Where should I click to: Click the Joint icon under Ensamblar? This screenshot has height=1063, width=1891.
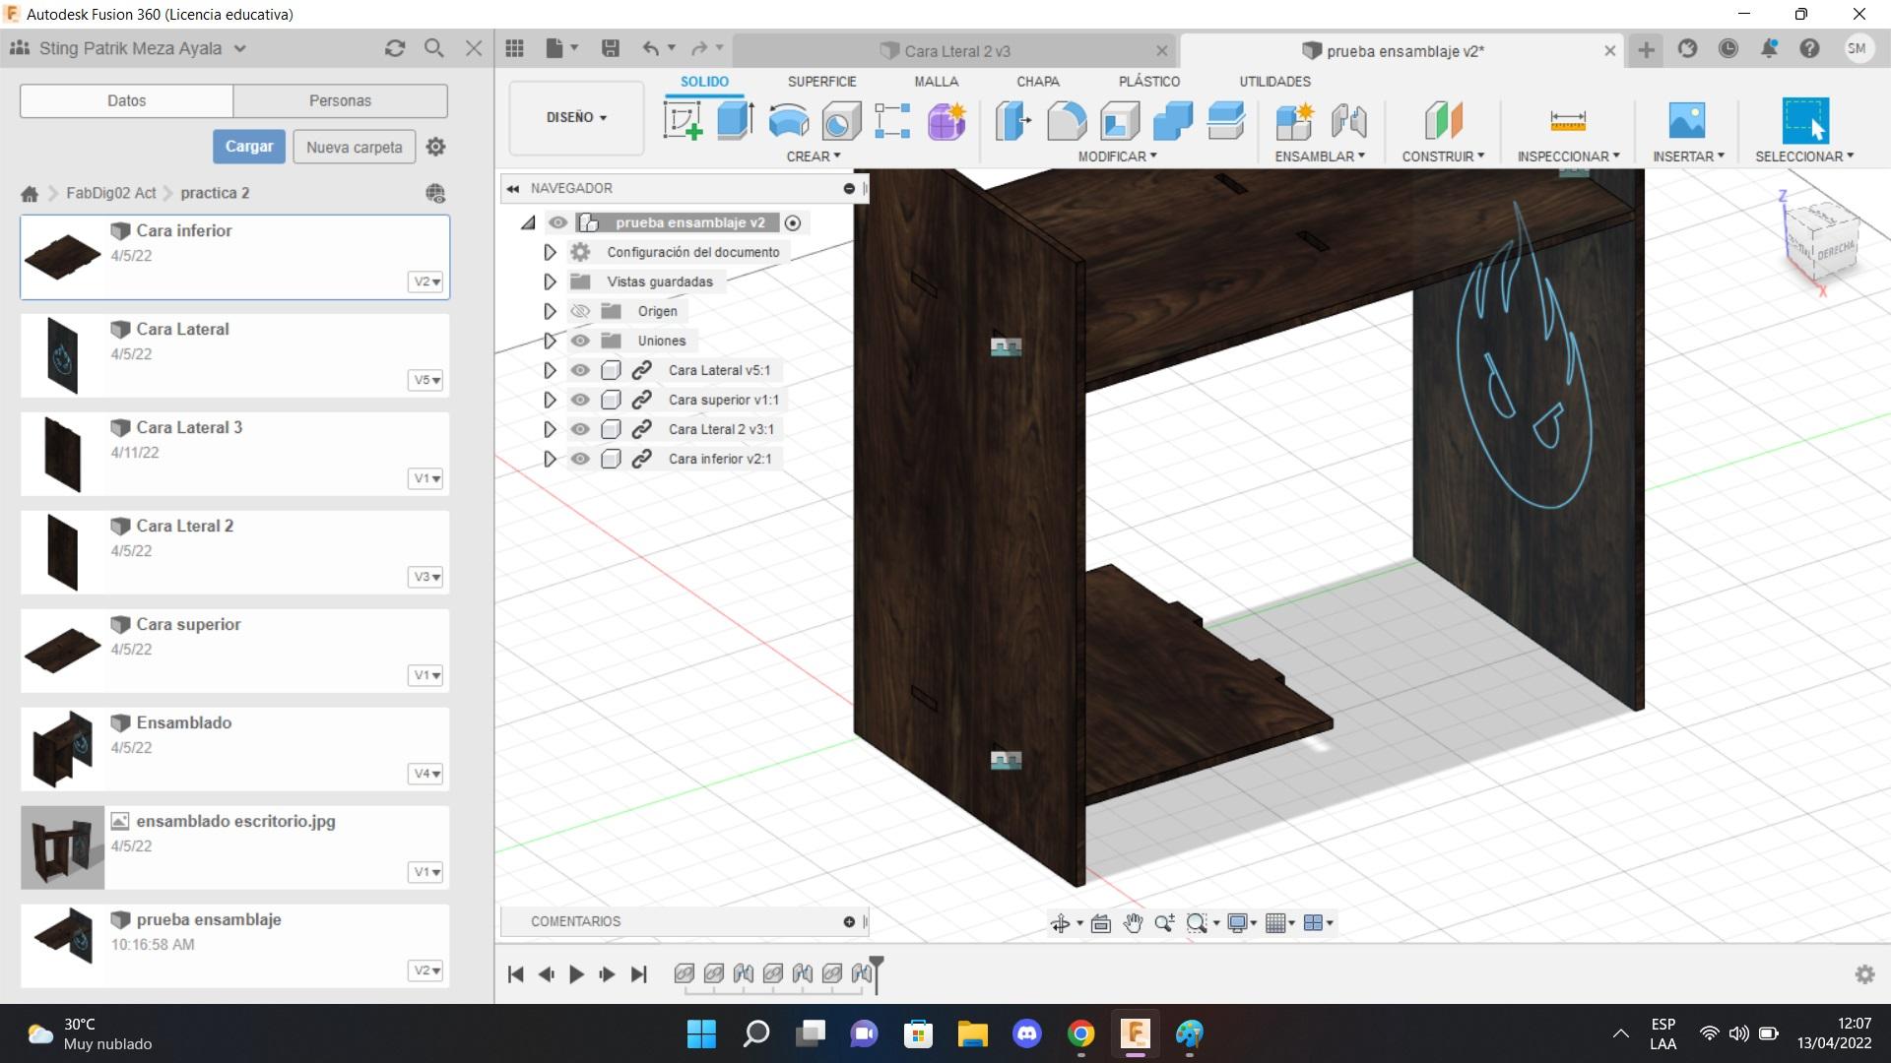click(x=1348, y=121)
